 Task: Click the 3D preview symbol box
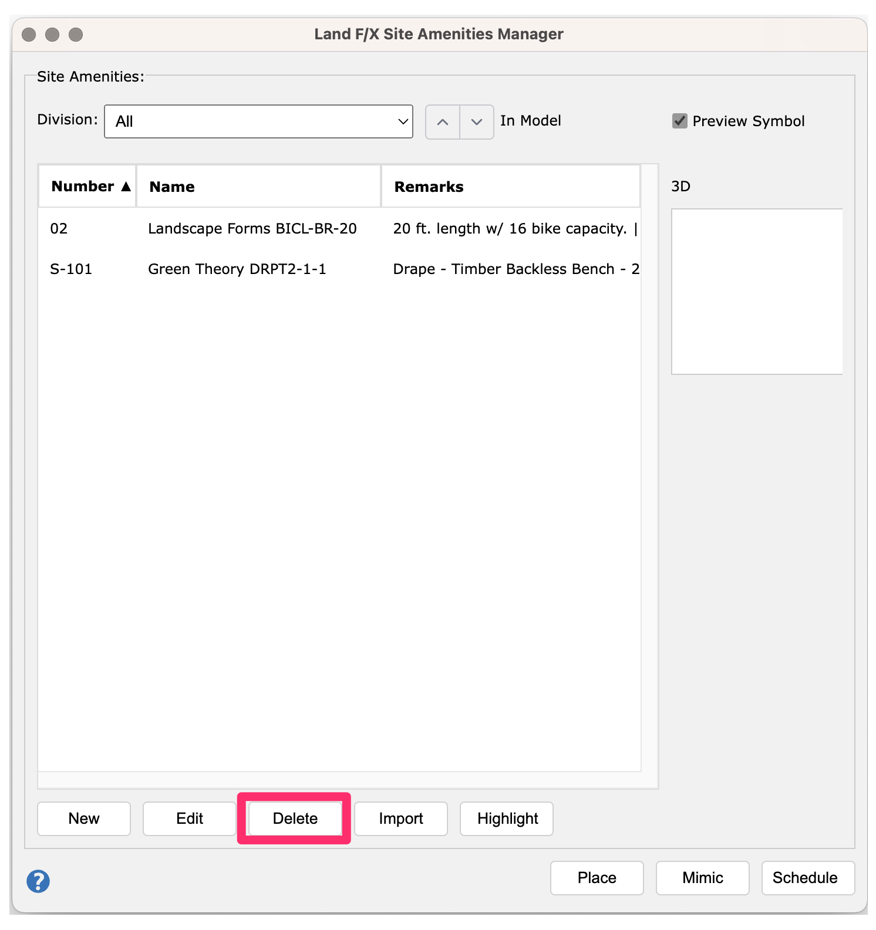[x=756, y=292]
